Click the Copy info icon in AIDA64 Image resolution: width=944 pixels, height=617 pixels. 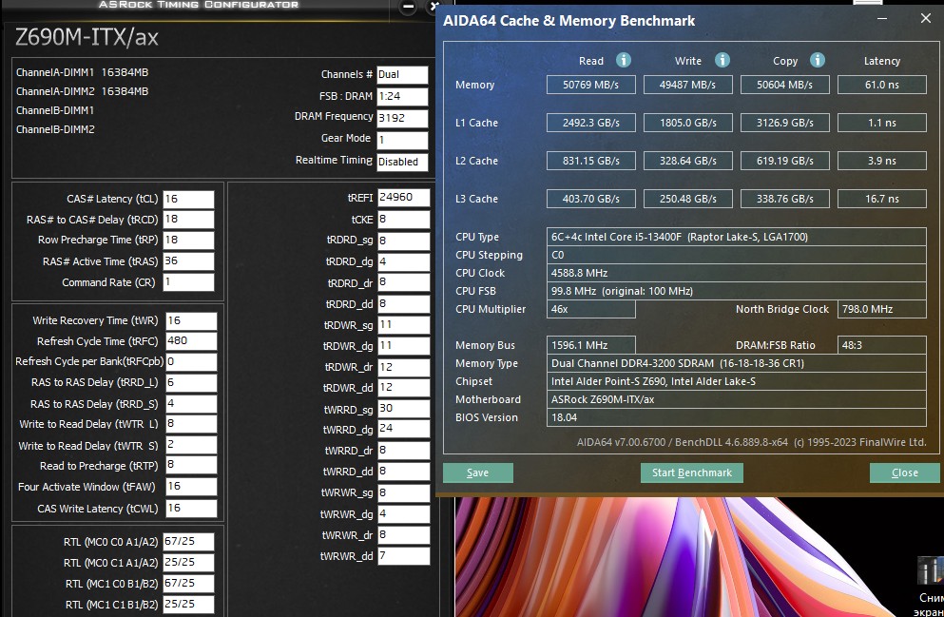click(x=817, y=60)
